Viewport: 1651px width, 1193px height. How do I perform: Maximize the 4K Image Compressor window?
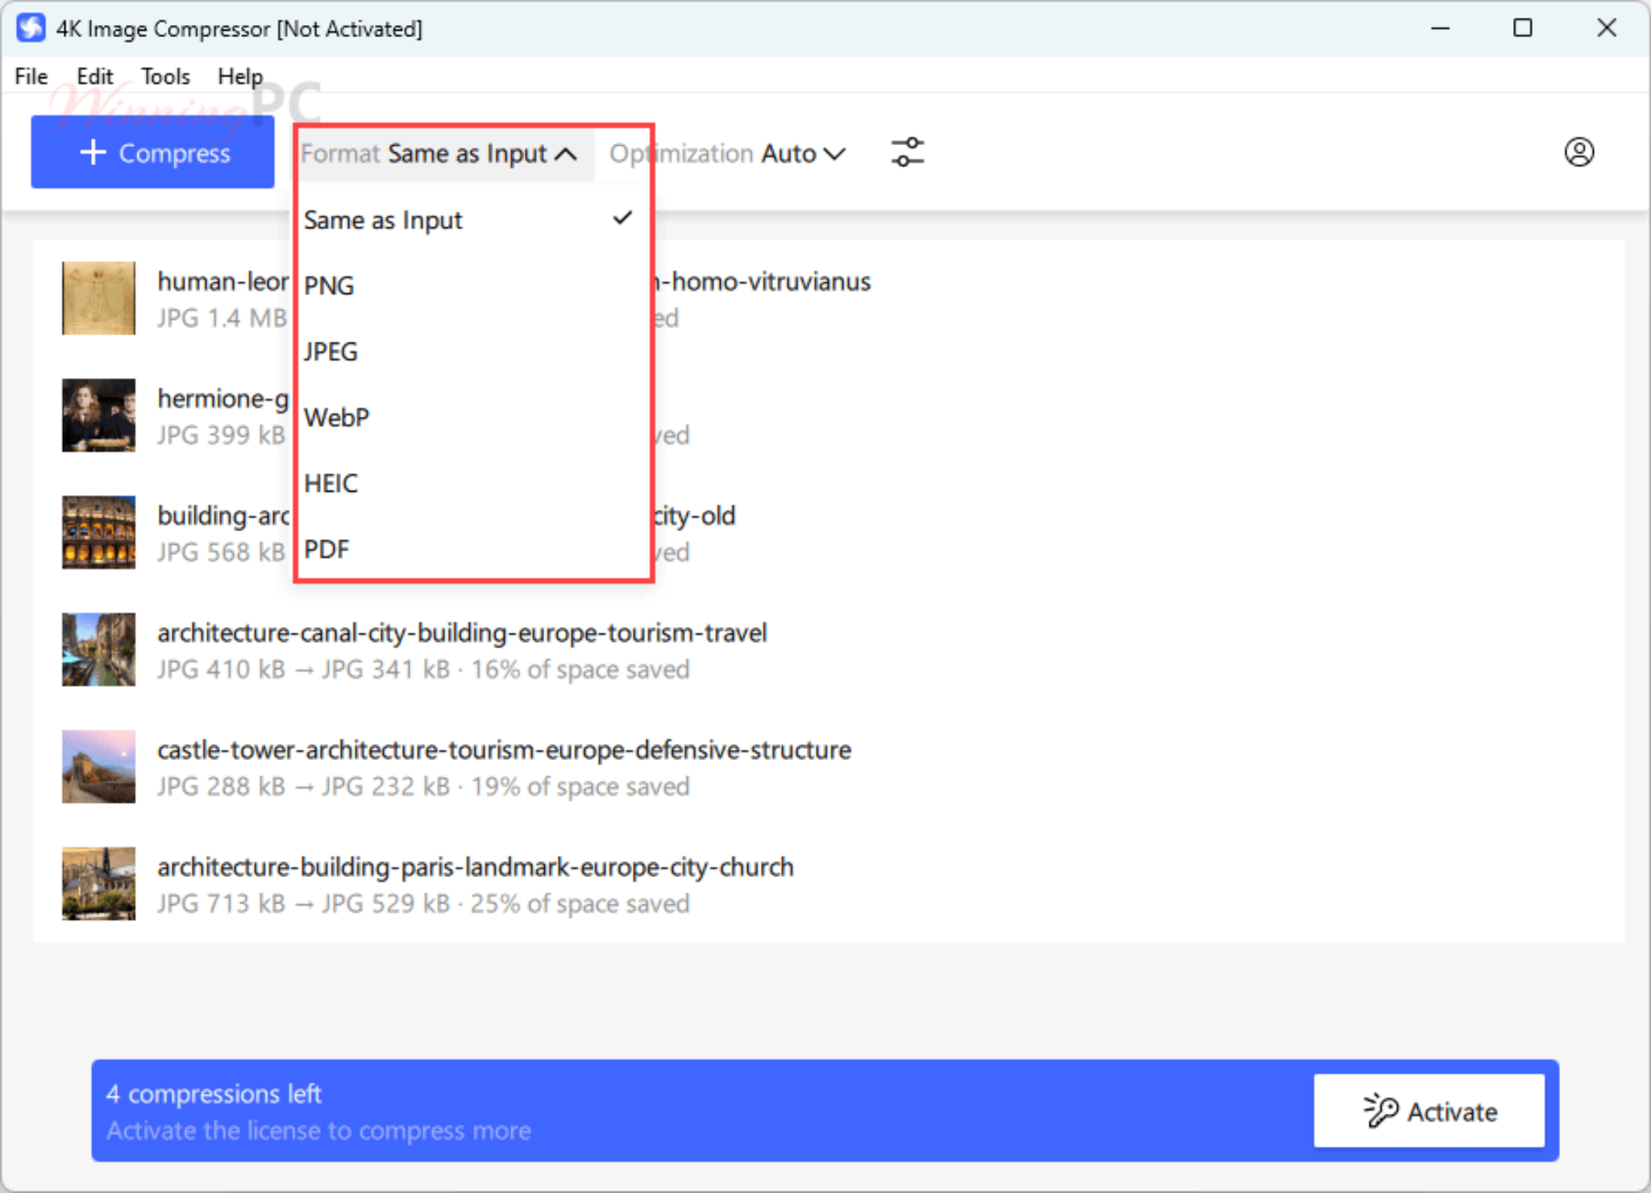(x=1523, y=28)
